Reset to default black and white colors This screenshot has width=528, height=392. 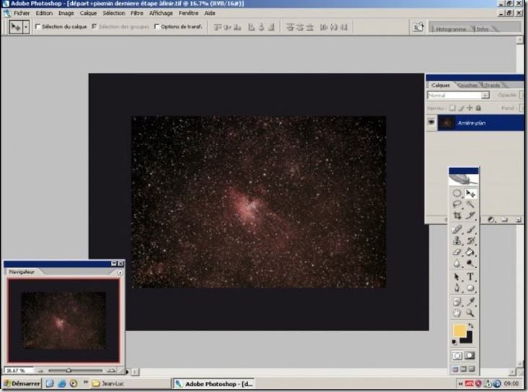(454, 342)
